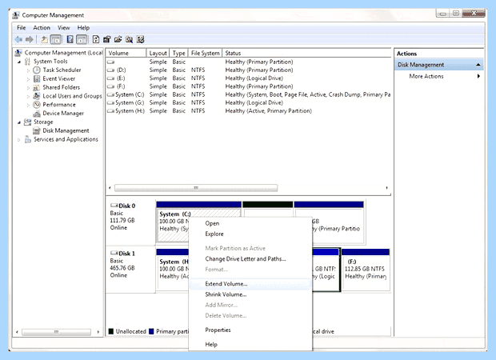Viewport: 496px width, 360px height.
Task: Click the Computer Management window title icon
Action: click(15, 15)
